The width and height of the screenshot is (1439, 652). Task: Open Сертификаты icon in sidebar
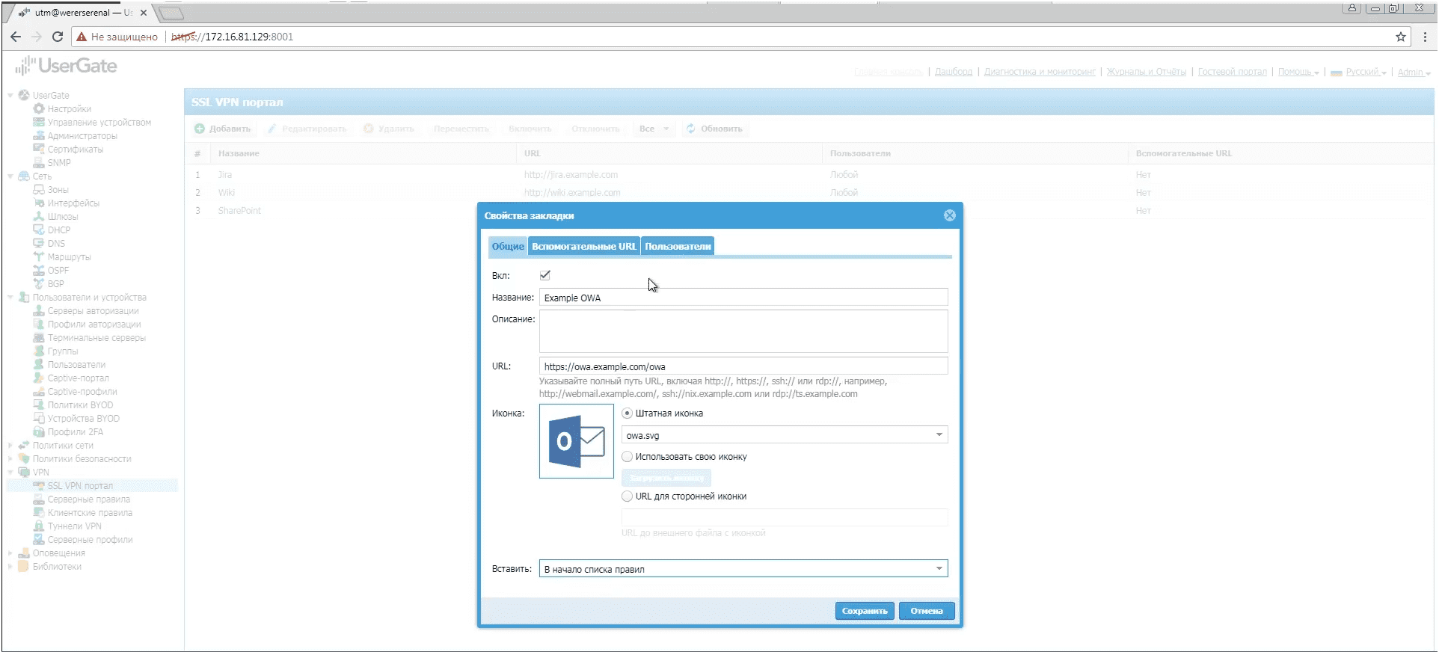click(39, 150)
